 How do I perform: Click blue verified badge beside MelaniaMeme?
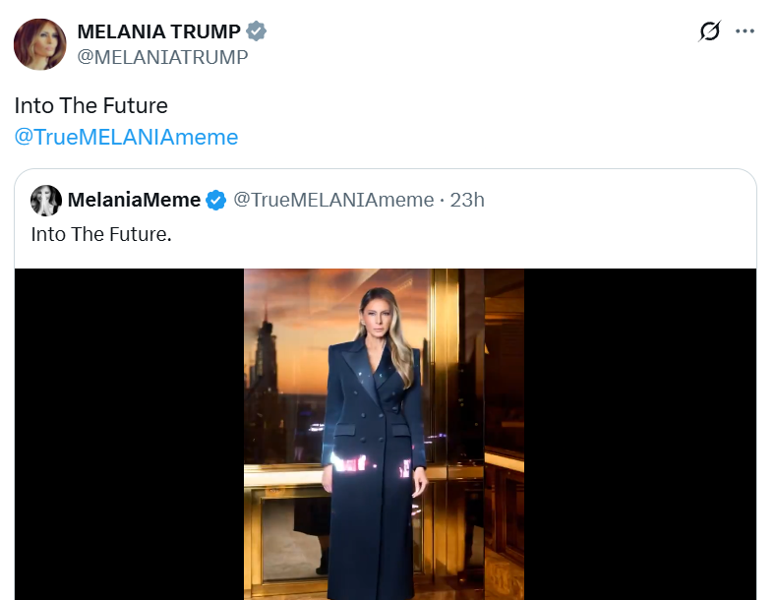(215, 201)
